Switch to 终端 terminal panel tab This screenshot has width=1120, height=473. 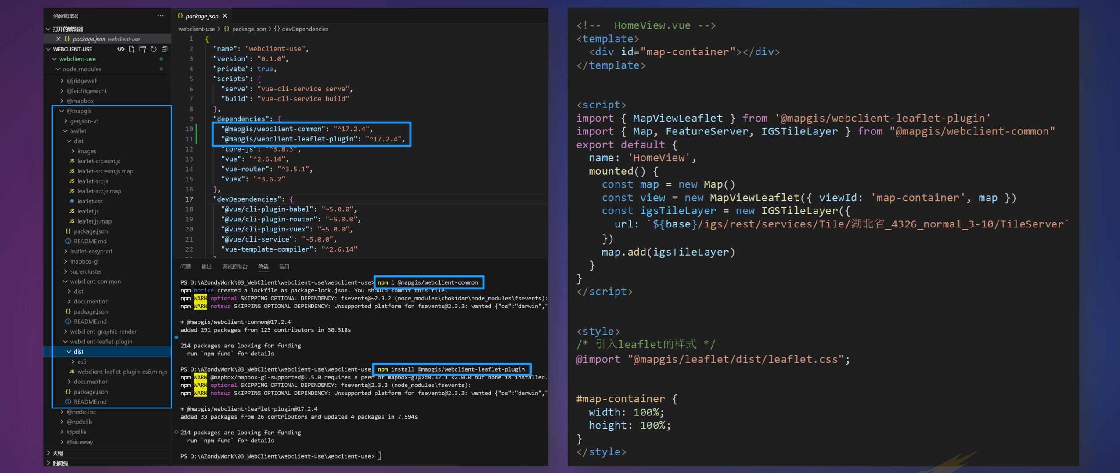[x=263, y=267]
